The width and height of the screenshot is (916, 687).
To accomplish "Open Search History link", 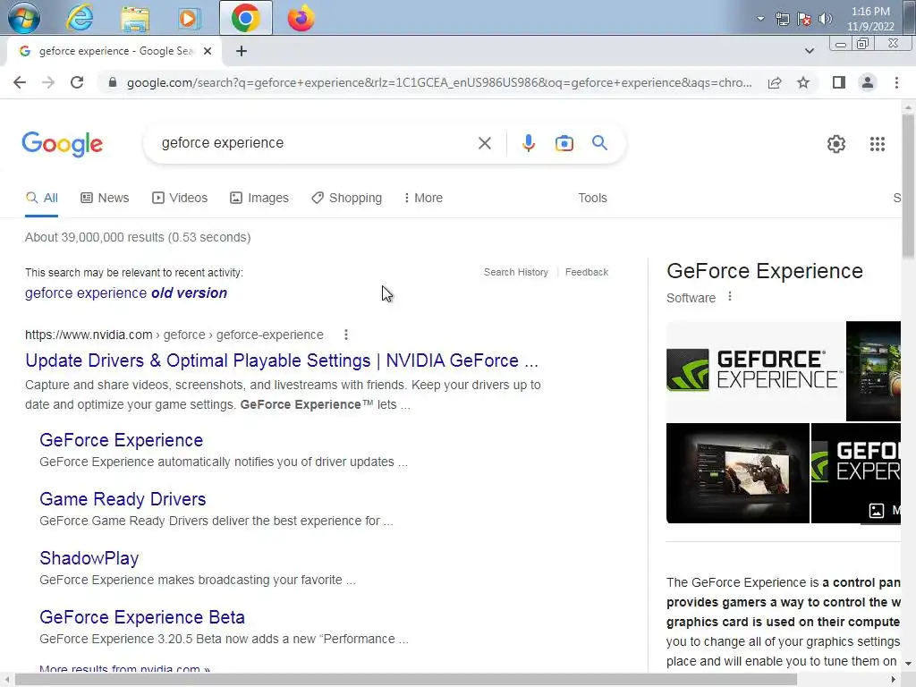I will point(516,272).
